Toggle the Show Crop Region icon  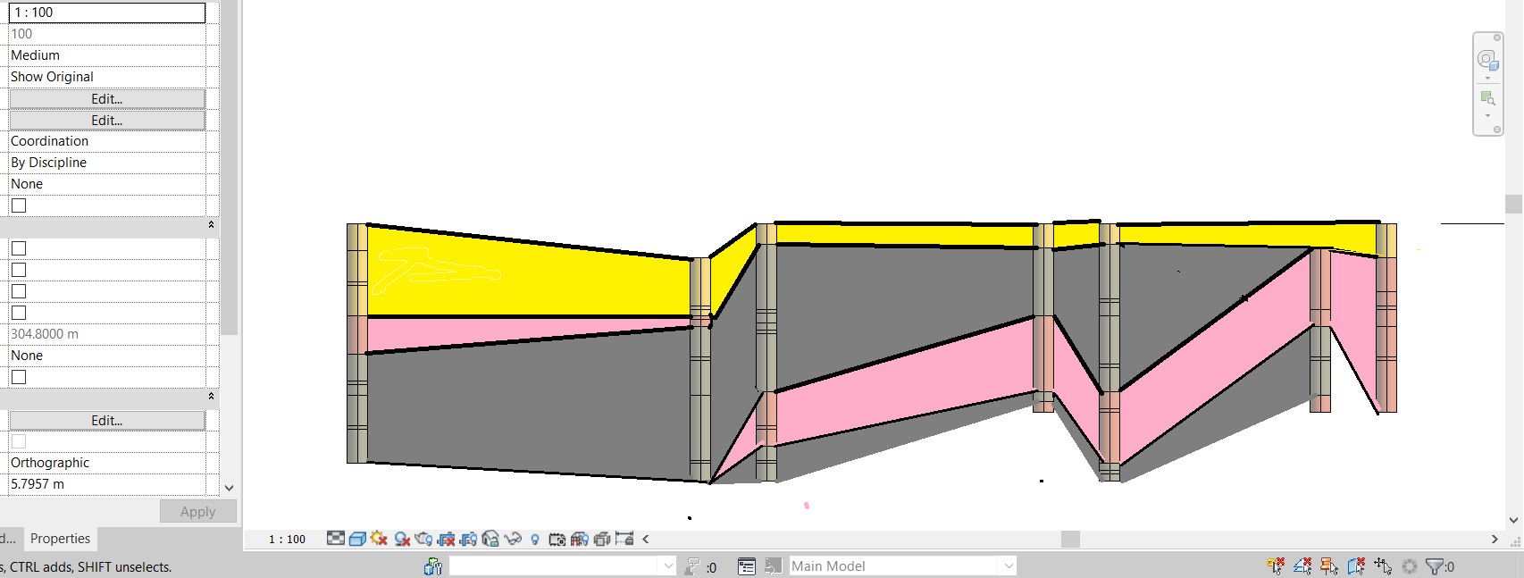point(468,539)
